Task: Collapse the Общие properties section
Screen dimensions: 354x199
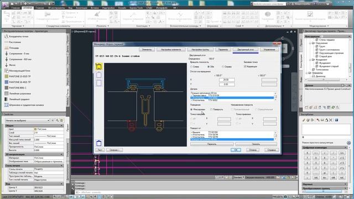Action: [61, 125]
